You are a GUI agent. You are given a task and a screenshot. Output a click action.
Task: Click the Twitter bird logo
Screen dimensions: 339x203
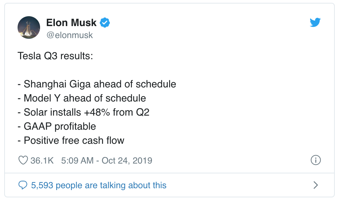pos(315,23)
